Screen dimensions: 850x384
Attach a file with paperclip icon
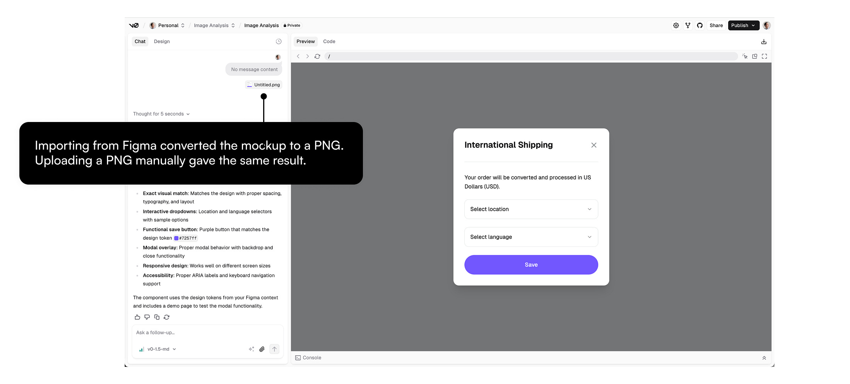pyautogui.click(x=262, y=349)
